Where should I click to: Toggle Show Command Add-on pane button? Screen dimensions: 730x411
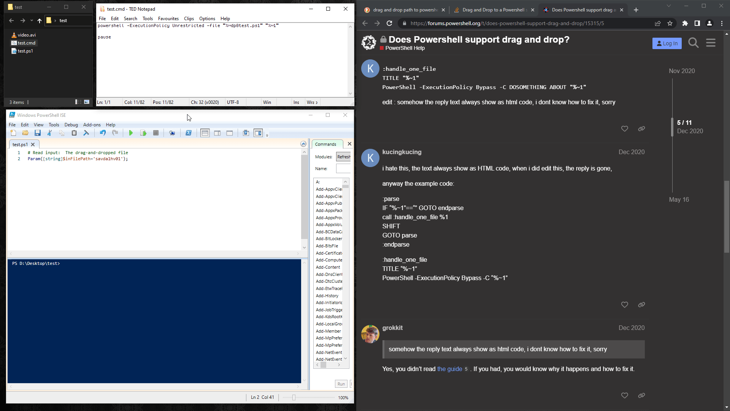pos(258,133)
